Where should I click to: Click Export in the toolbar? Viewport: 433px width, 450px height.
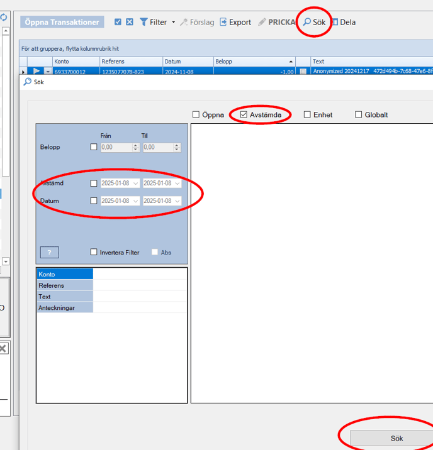235,22
